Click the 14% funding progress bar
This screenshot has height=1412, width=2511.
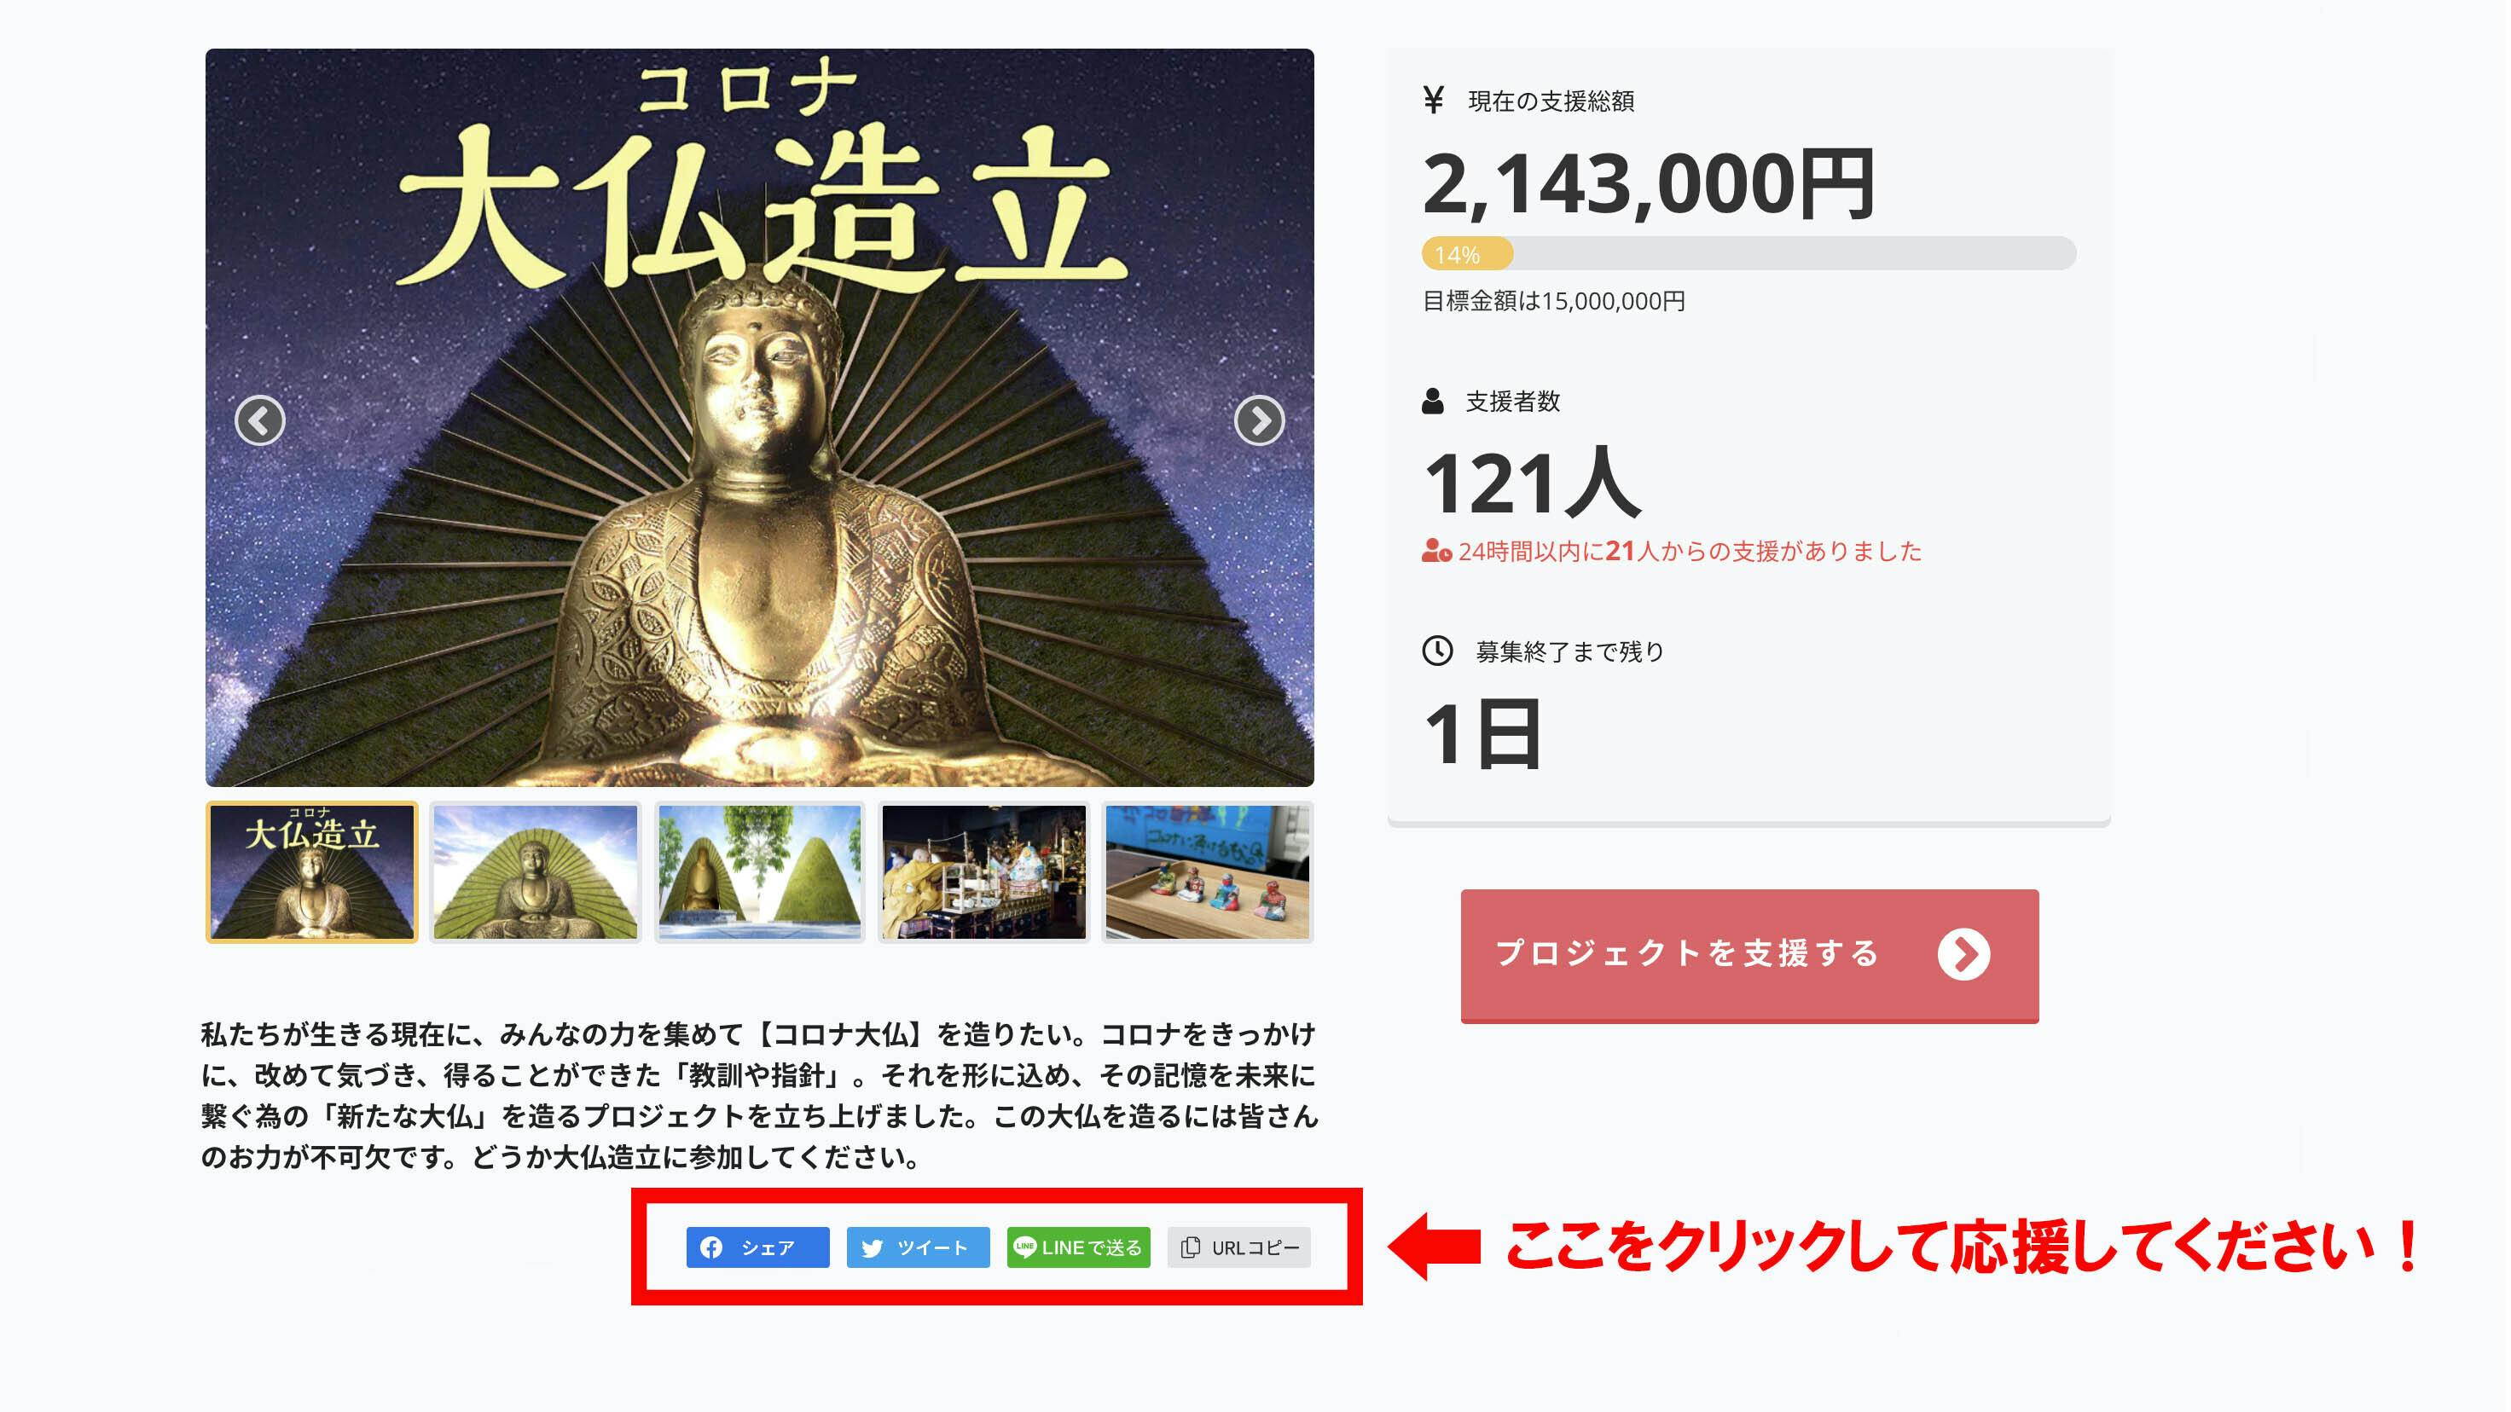tap(1748, 253)
